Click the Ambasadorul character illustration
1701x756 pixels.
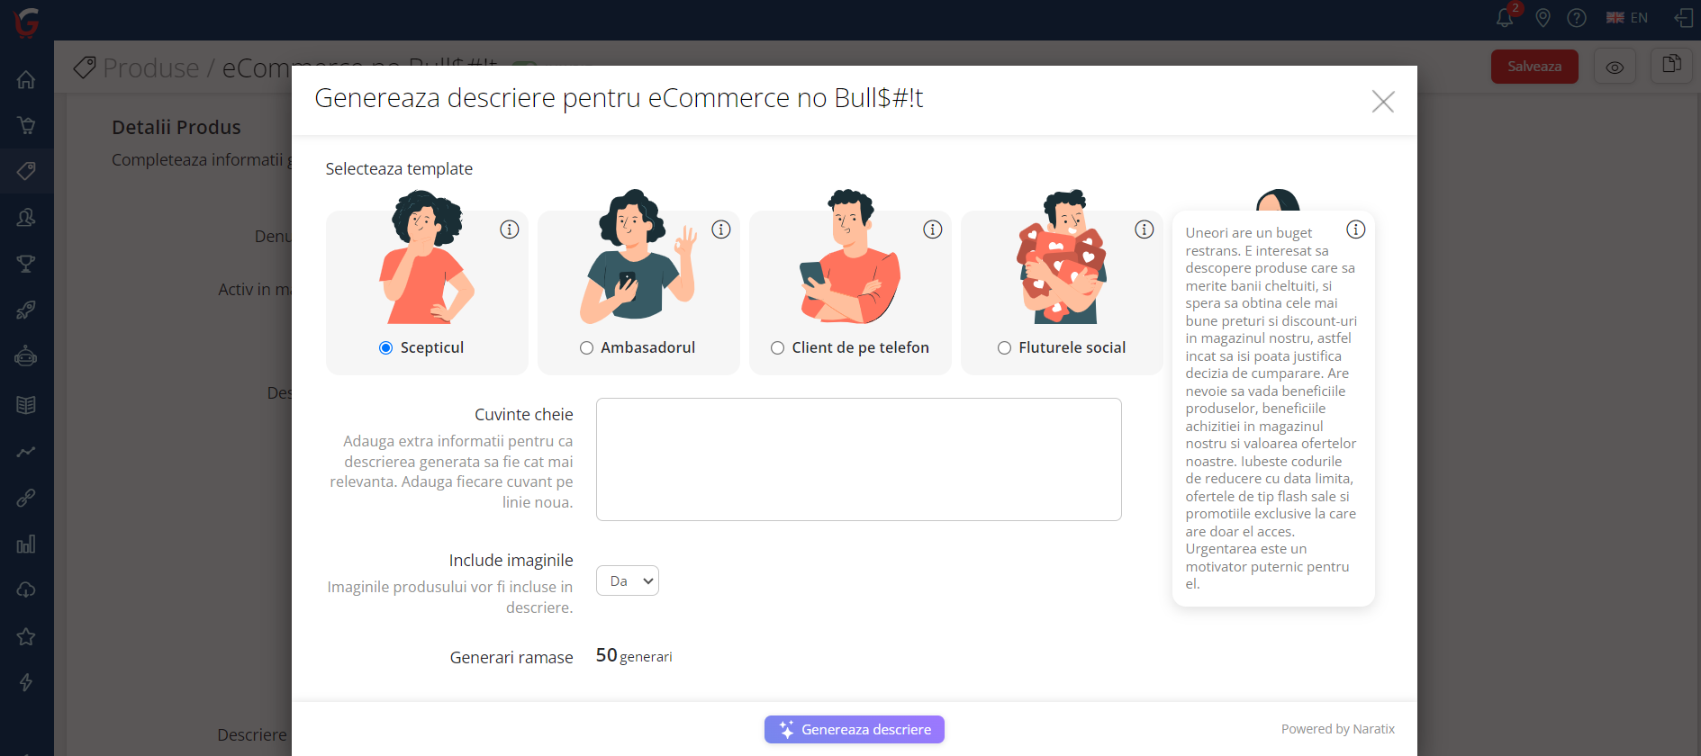[x=638, y=256]
